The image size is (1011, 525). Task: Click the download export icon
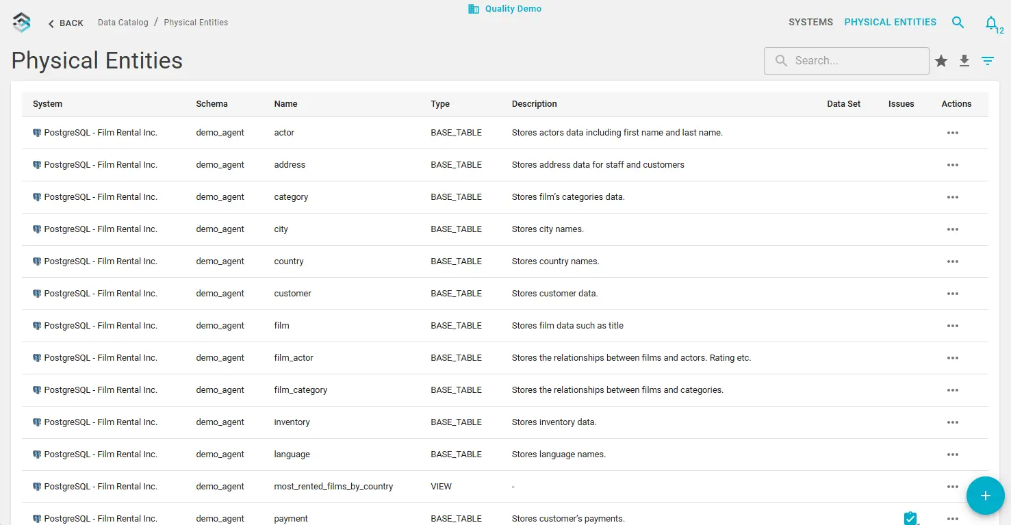pyautogui.click(x=964, y=61)
